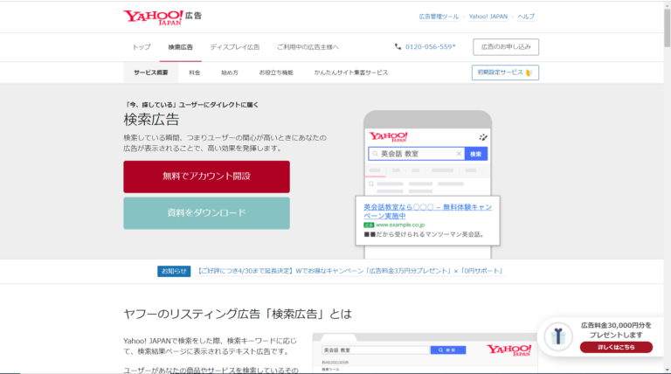The image size is (671, 374).
Task: Switch to the ディスプレイ広告 tab
Action: pyautogui.click(x=234, y=47)
